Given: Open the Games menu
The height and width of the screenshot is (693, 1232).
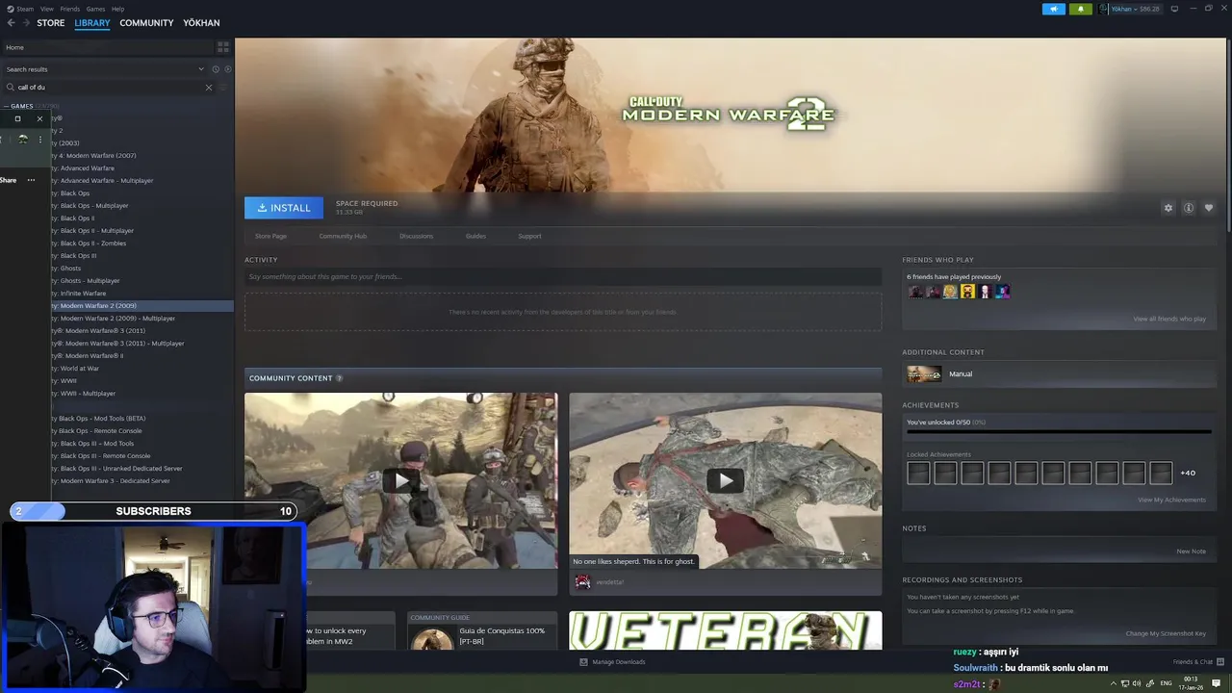Looking at the screenshot, I should (95, 9).
